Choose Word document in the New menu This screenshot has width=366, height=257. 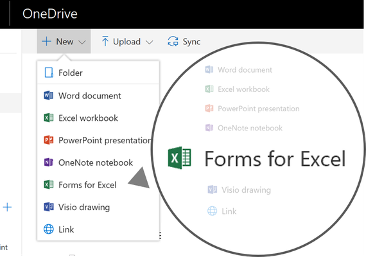[98, 96]
